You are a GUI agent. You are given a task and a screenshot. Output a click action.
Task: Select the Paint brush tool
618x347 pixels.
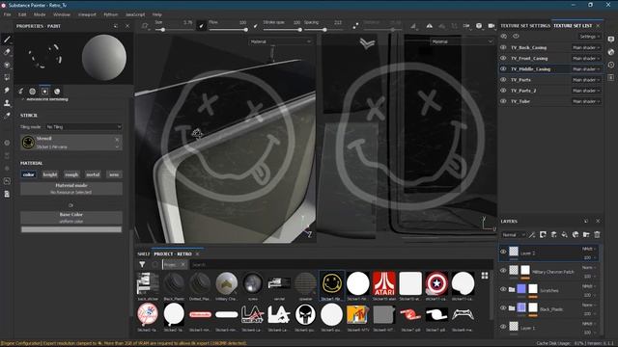[7, 39]
